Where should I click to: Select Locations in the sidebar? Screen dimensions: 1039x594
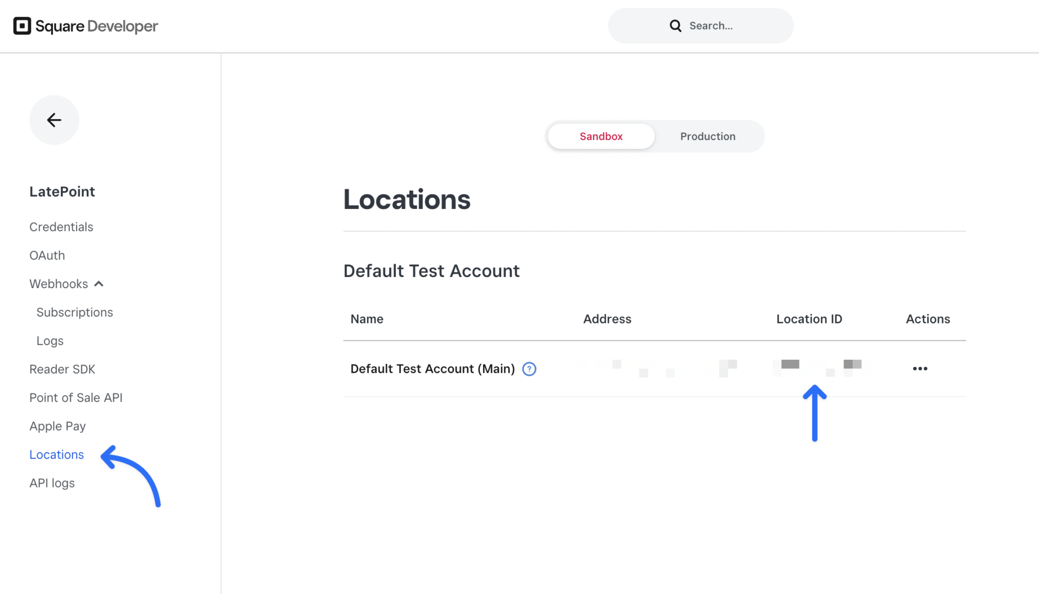click(x=56, y=455)
